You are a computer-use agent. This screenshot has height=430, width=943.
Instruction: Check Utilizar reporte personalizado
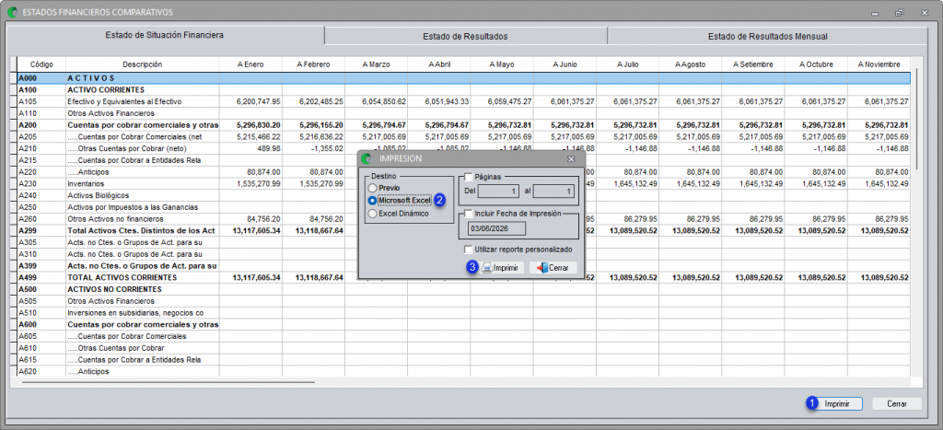[x=469, y=249]
